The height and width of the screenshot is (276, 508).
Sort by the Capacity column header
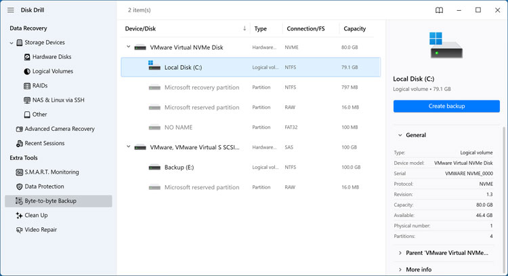coord(355,28)
